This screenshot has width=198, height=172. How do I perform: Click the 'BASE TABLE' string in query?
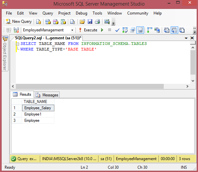point(81,49)
